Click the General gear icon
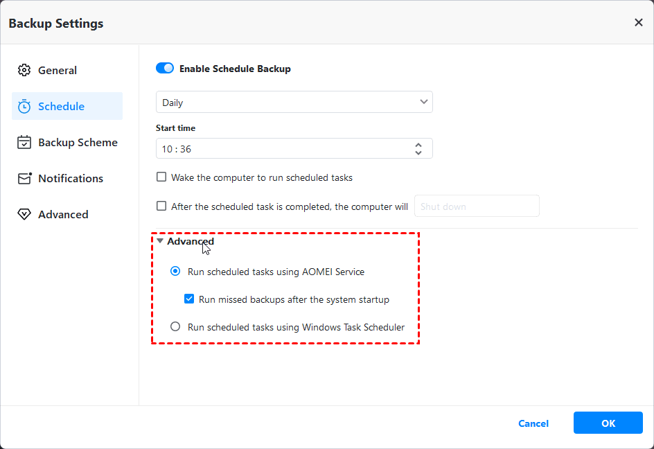Viewport: 654px width, 449px height. pyautogui.click(x=24, y=70)
